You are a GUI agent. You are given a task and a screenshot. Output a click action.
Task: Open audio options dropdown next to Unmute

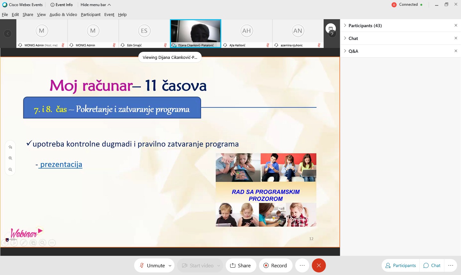[170, 265]
